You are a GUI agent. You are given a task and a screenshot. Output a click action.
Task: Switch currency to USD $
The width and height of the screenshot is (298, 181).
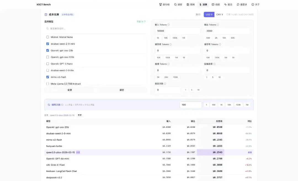[x=209, y=14]
